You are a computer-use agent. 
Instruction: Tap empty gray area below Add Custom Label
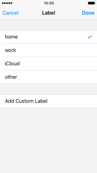48,140
